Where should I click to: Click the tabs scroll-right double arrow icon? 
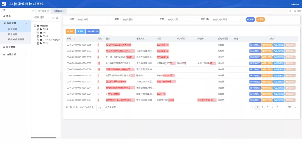[x=291, y=11]
